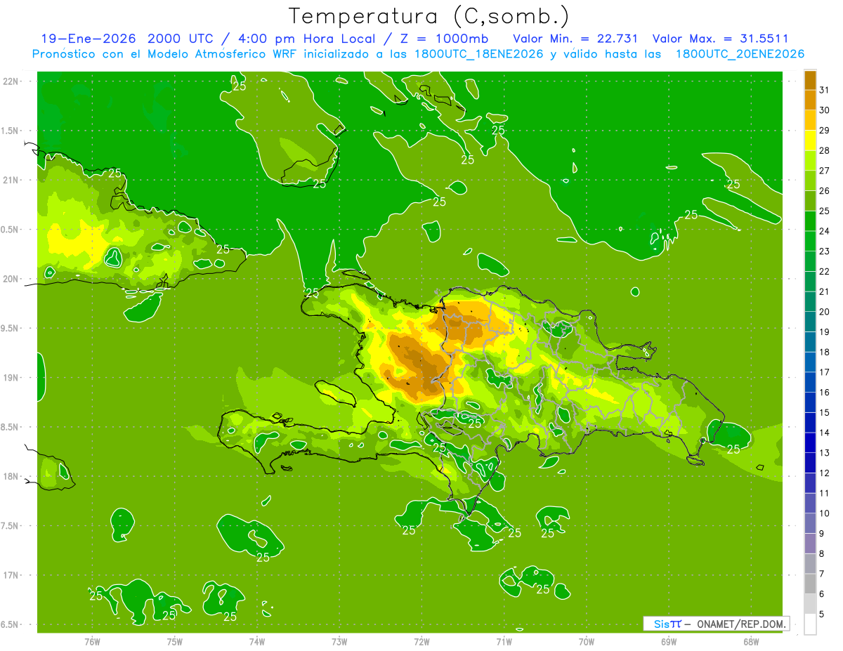Click the color bar label "28"
Viewport: 843px width, 651px height.
pyautogui.click(x=824, y=150)
